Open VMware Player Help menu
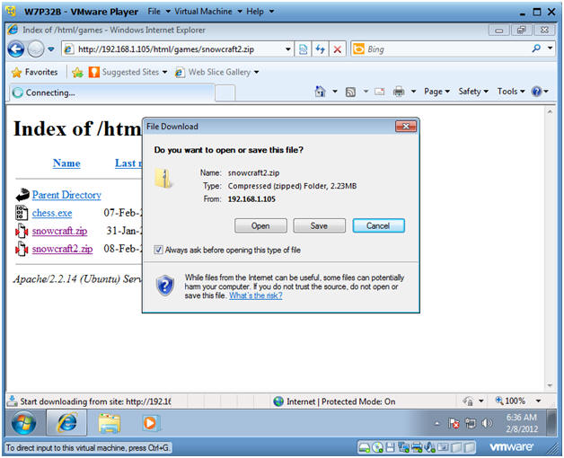 (260, 12)
